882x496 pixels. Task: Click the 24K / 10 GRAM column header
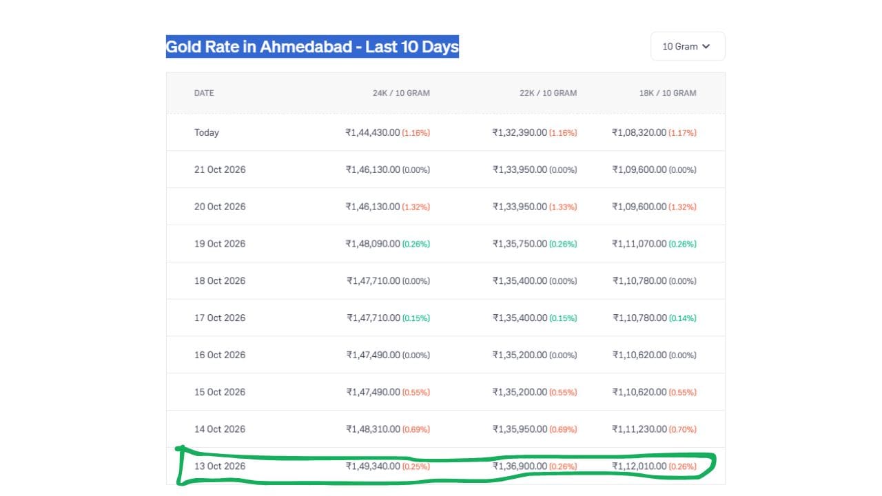tap(401, 93)
